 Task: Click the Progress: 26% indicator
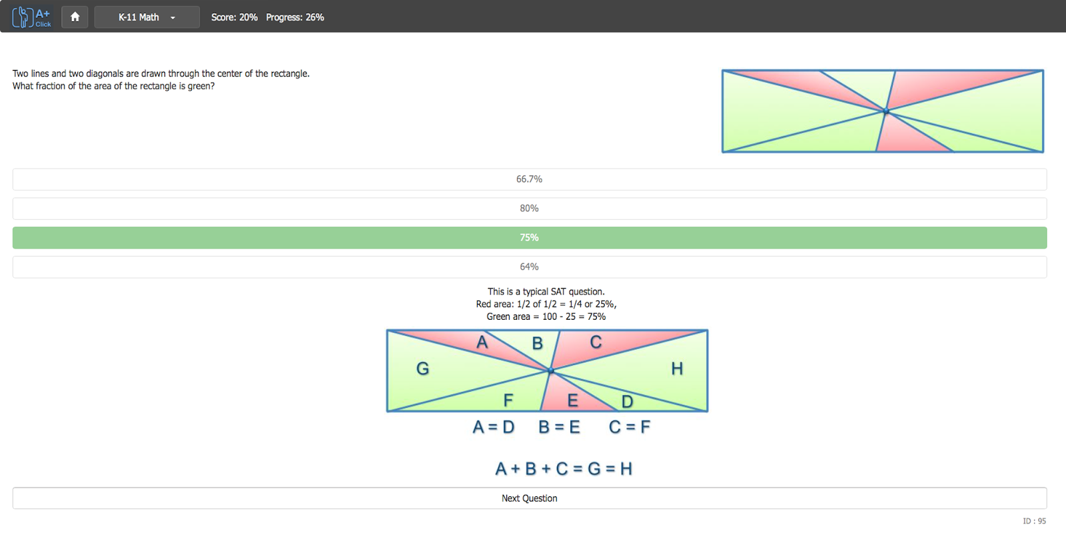(x=294, y=17)
